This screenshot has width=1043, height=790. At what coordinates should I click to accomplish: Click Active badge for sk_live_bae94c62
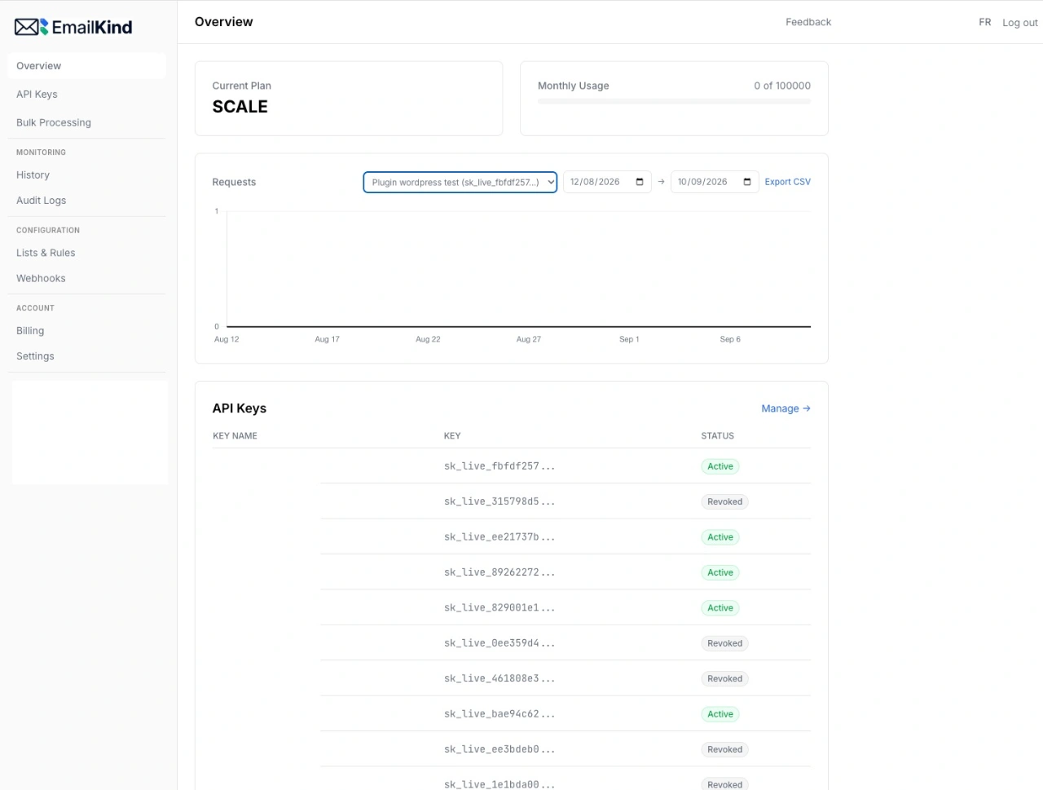[720, 714]
